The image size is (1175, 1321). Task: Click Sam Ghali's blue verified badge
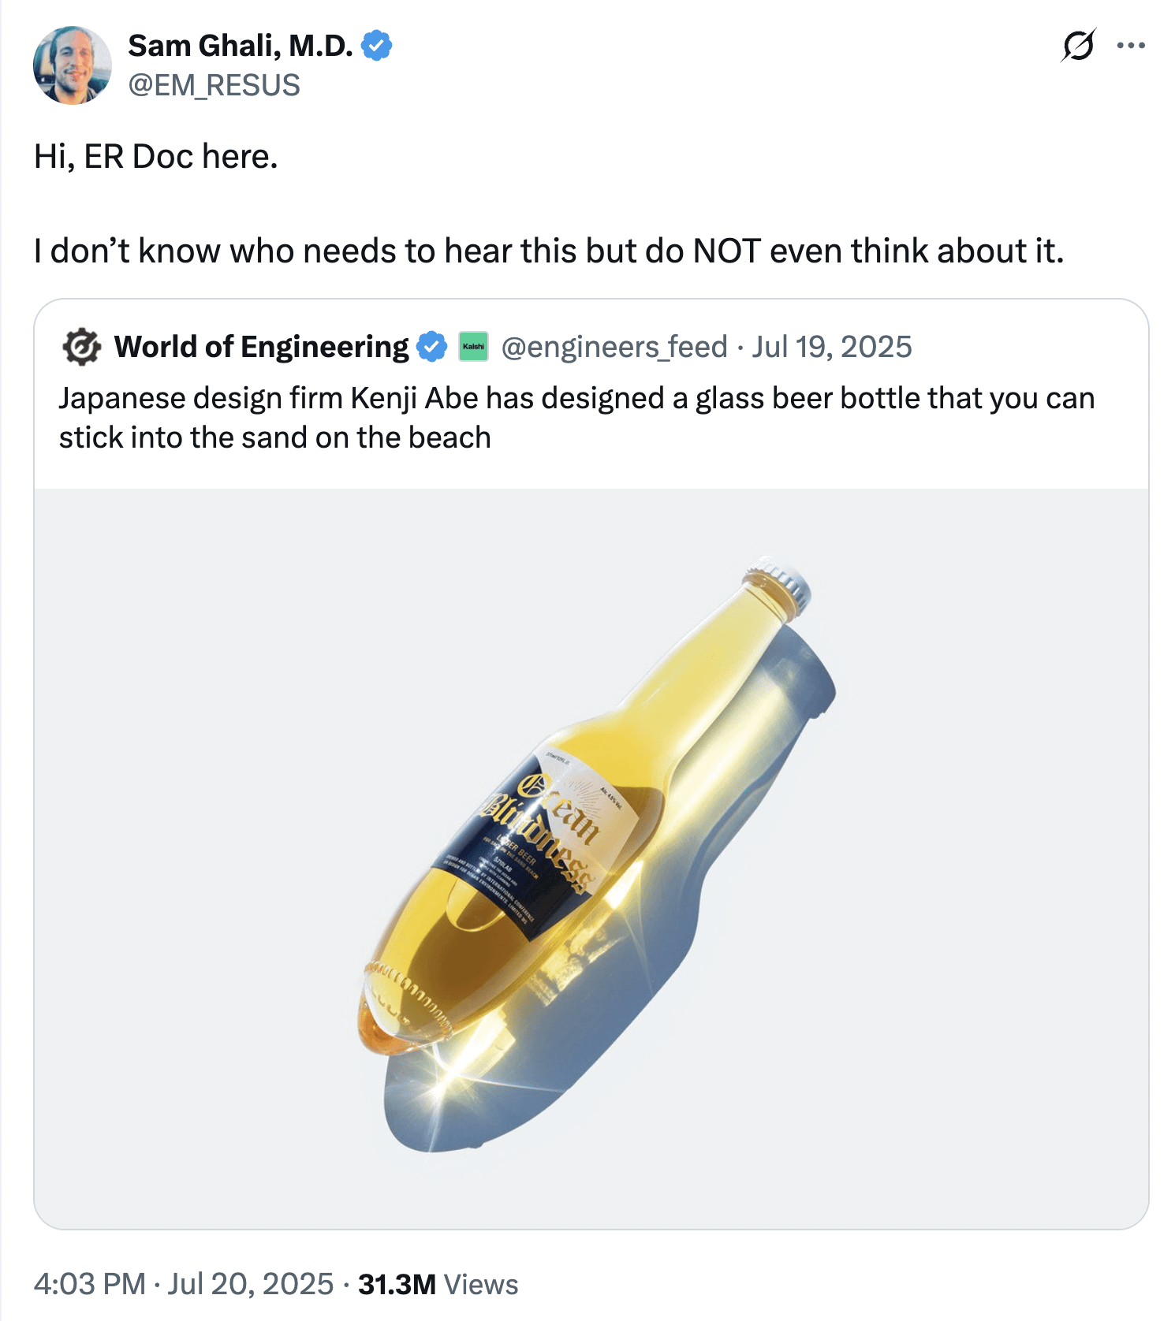coord(377,46)
